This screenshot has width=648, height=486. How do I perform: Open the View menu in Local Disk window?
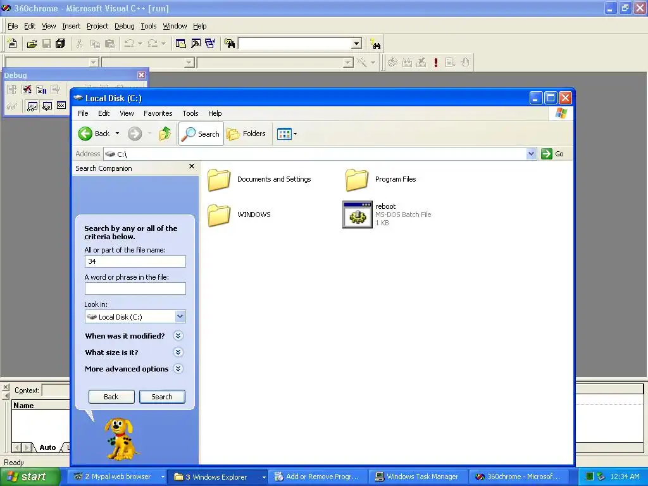point(127,113)
